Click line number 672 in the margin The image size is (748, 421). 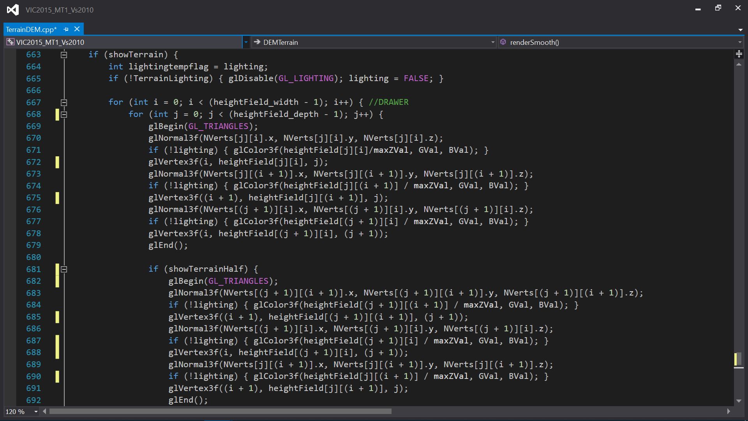34,162
